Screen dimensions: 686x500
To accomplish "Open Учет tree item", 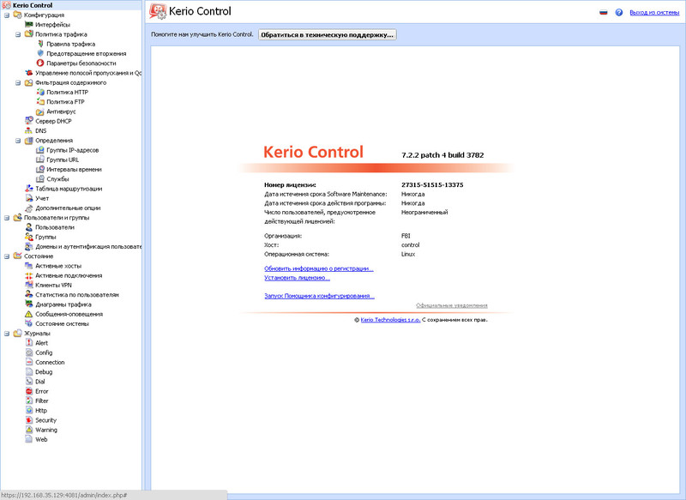I will [42, 198].
